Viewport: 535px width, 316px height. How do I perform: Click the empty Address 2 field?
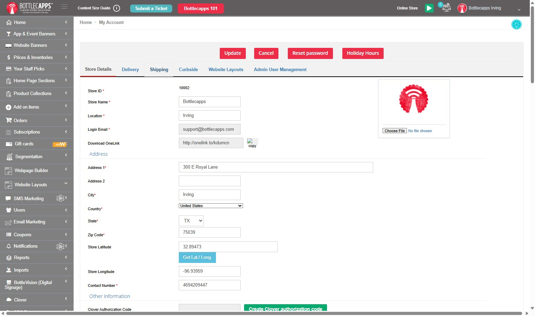210,181
